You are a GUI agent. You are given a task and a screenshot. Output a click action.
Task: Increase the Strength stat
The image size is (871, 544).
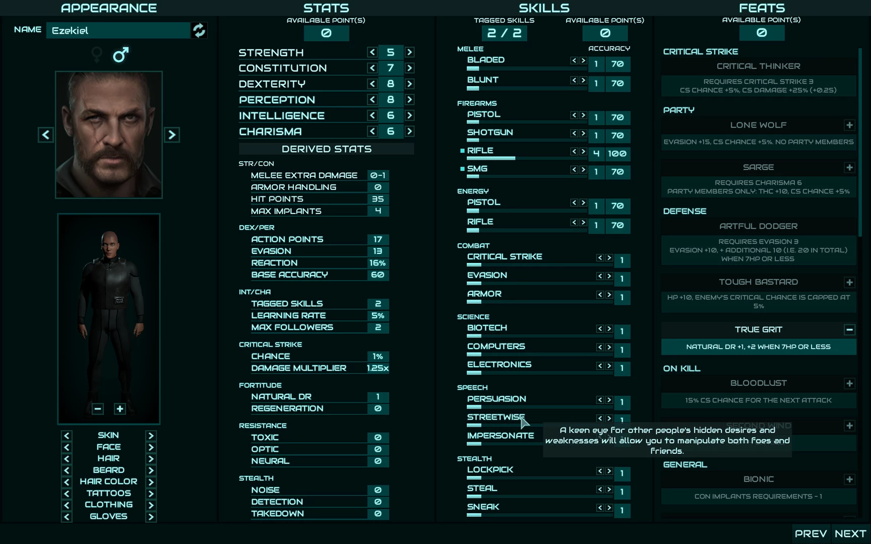coord(409,52)
